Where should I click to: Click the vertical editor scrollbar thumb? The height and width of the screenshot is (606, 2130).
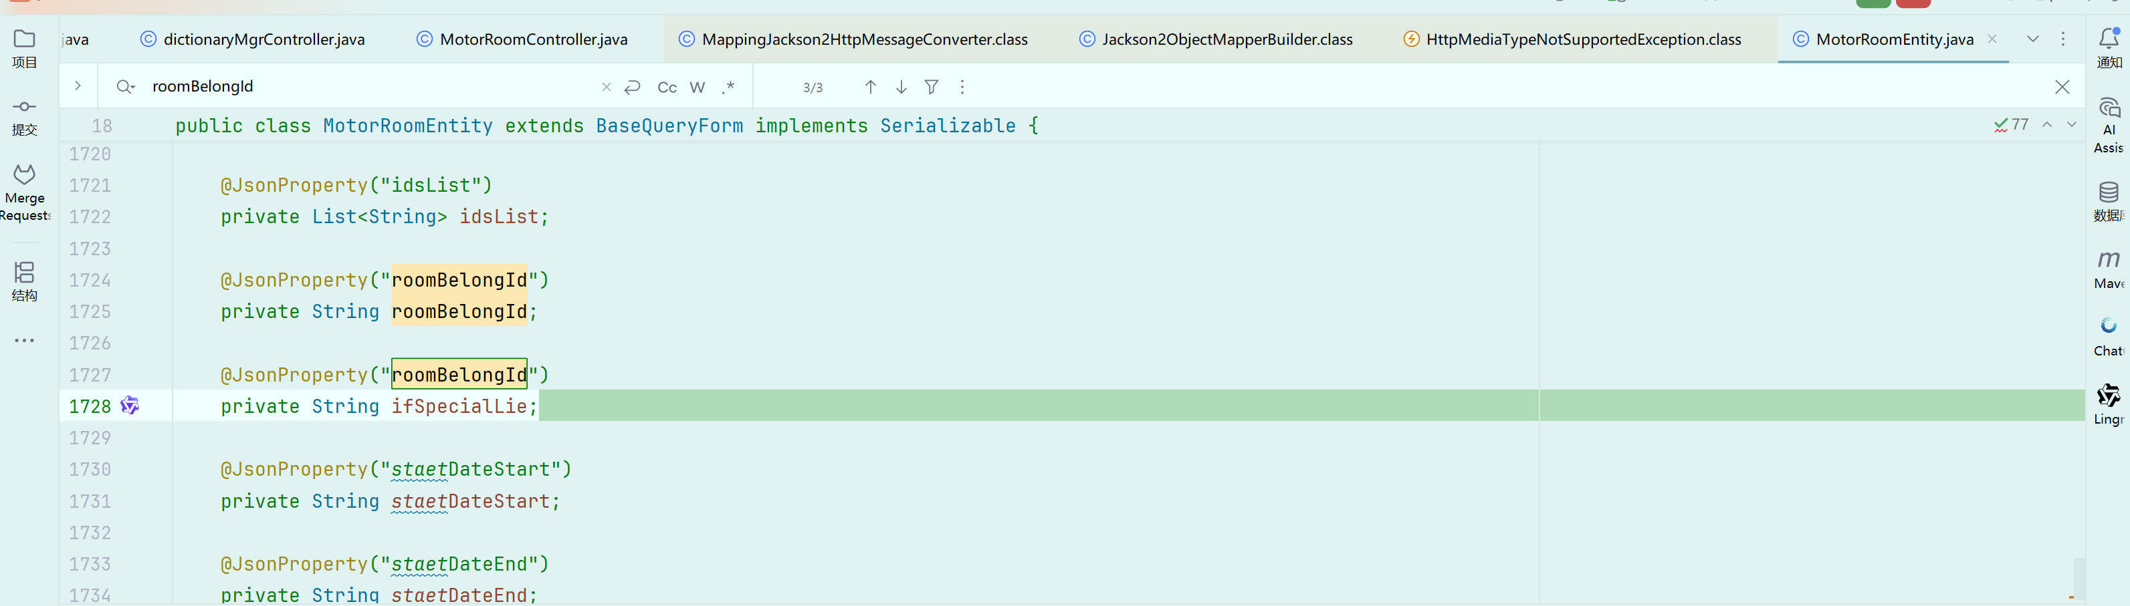click(2079, 578)
